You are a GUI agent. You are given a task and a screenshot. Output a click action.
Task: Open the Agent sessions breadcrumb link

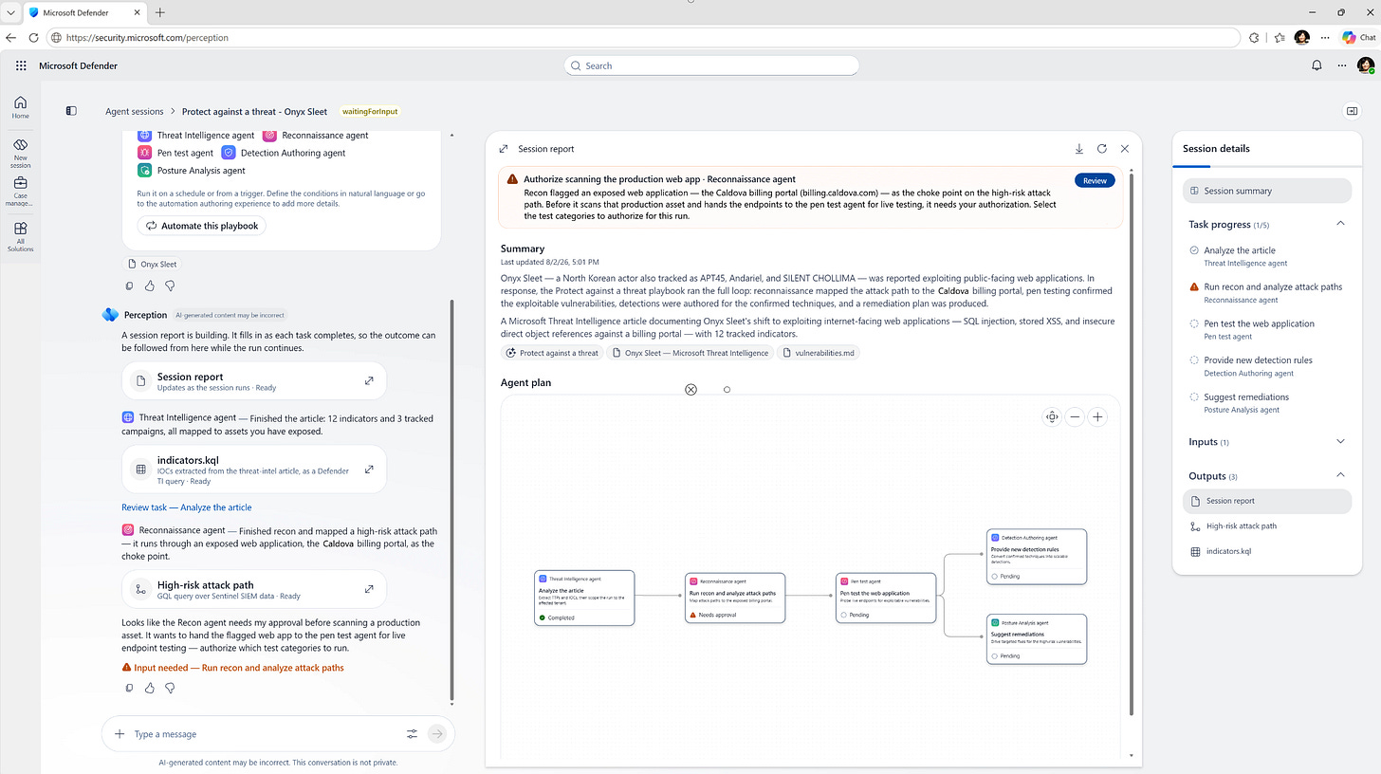[x=135, y=111]
